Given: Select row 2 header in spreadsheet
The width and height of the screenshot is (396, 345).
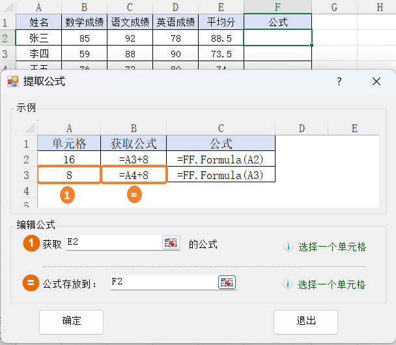Looking at the screenshot, I should point(6,38).
